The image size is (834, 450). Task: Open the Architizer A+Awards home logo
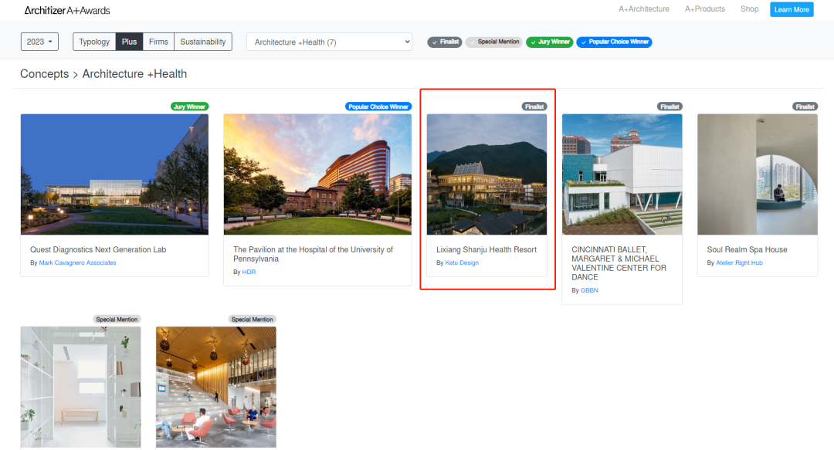[67, 10]
